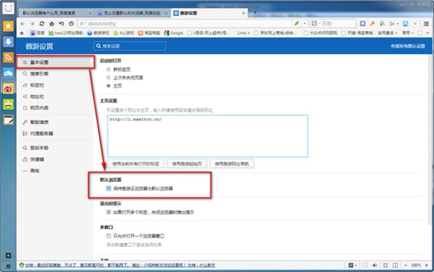Click the split screen icon in status bar
The height and width of the screenshot is (272, 434).
[395, 266]
